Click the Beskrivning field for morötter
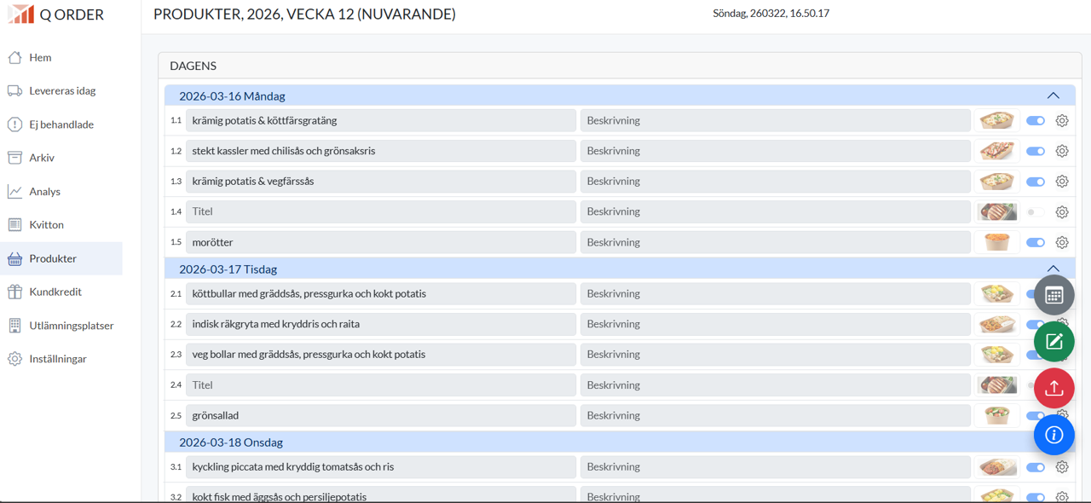Screen dimensions: 1091x503 [x=776, y=242]
